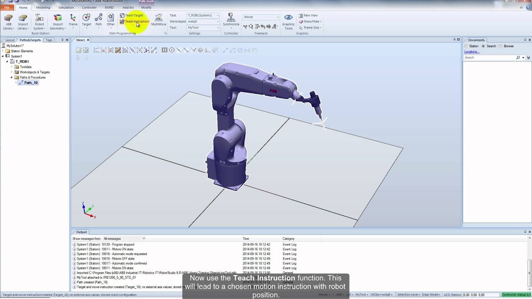Click the File tab
Image resolution: width=532 pixels, height=299 pixels.
[x=7, y=7]
